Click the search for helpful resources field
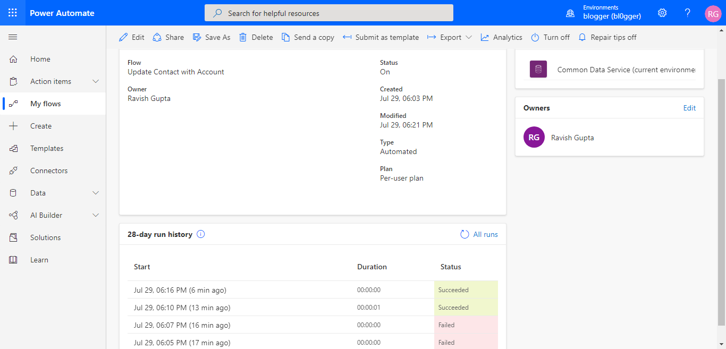The image size is (726, 349). point(328,13)
